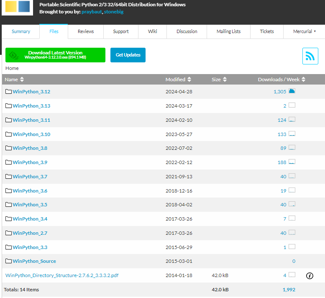
Task: Open the WinPython_3.13 folder
Action: (x=31, y=106)
